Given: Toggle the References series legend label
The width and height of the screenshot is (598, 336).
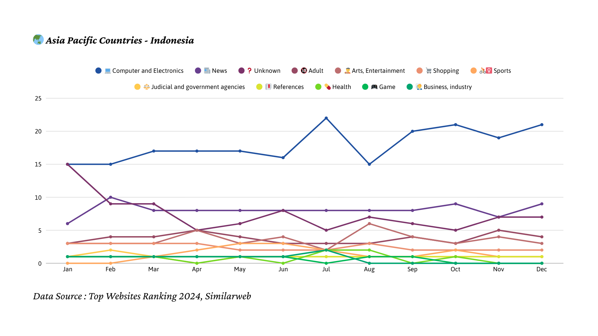Looking at the screenshot, I should click(x=288, y=87).
